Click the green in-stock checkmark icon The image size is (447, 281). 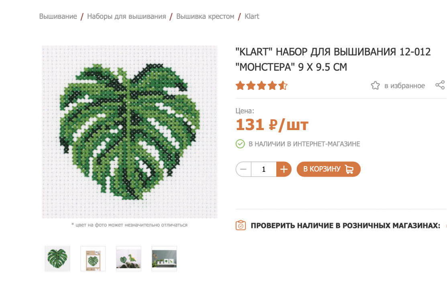coord(240,144)
